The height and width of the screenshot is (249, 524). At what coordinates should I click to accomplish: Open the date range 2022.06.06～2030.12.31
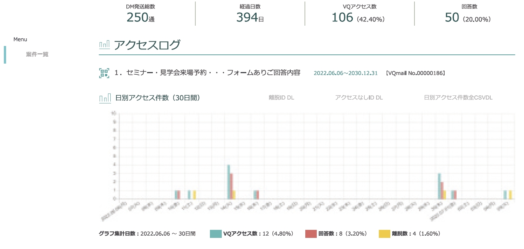coord(345,73)
